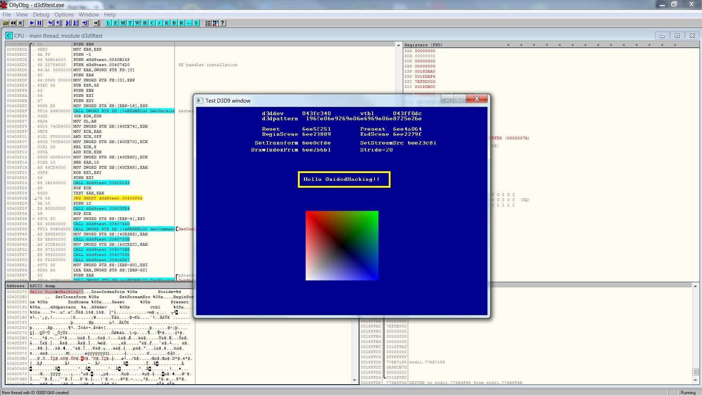The height and width of the screenshot is (396, 702).
Task: Open the Log window with L button
Action: 108,23
